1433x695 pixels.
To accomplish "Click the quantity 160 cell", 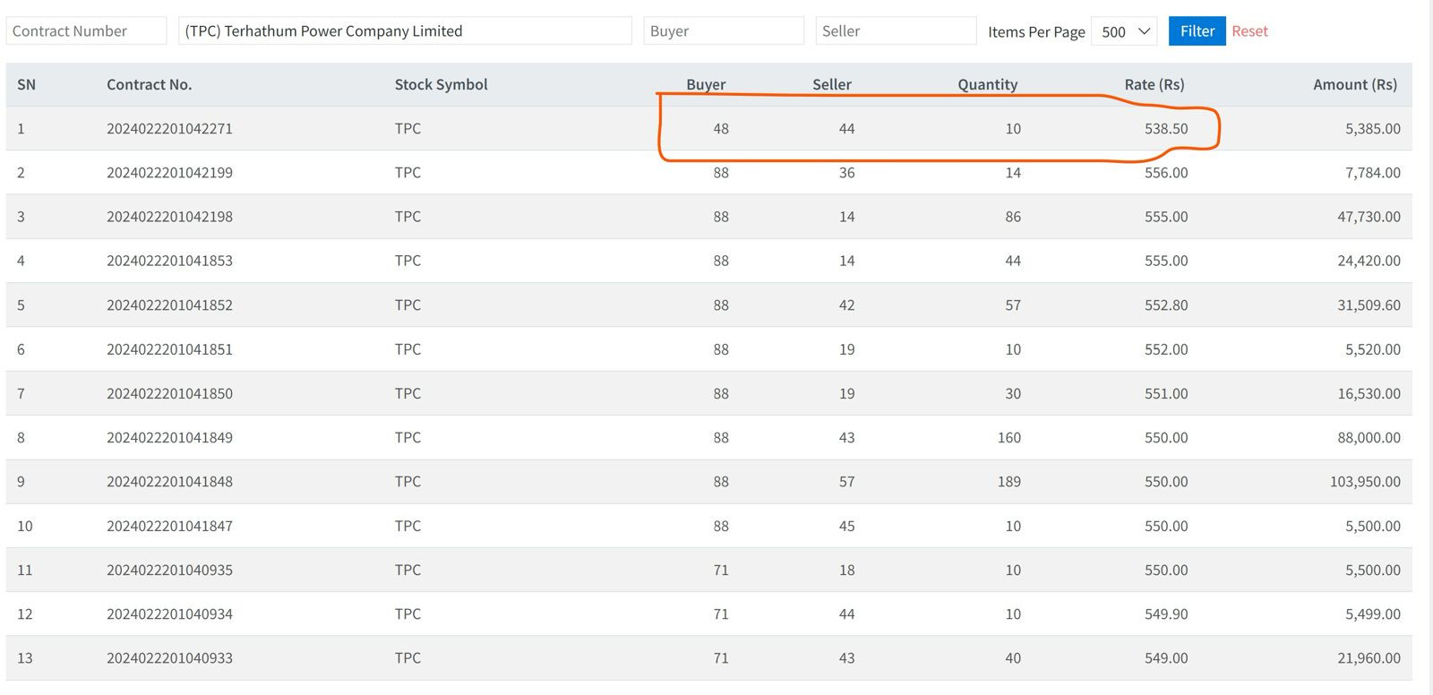I will (x=1008, y=437).
